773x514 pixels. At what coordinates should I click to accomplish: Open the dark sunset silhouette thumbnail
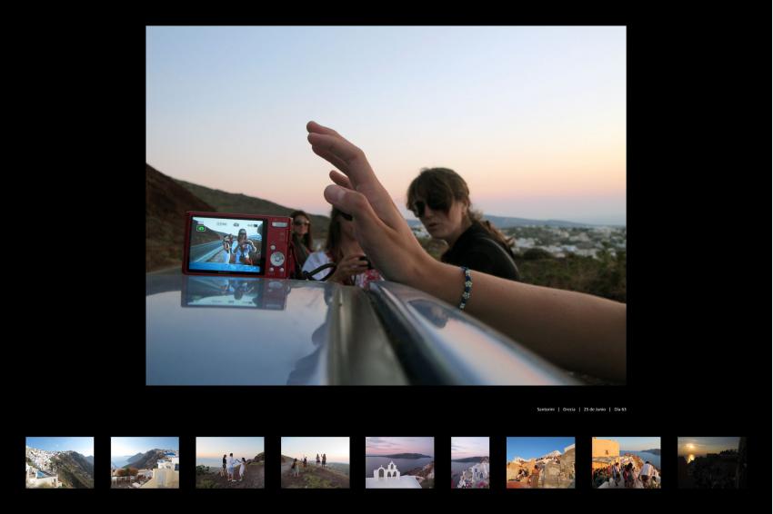710,462
